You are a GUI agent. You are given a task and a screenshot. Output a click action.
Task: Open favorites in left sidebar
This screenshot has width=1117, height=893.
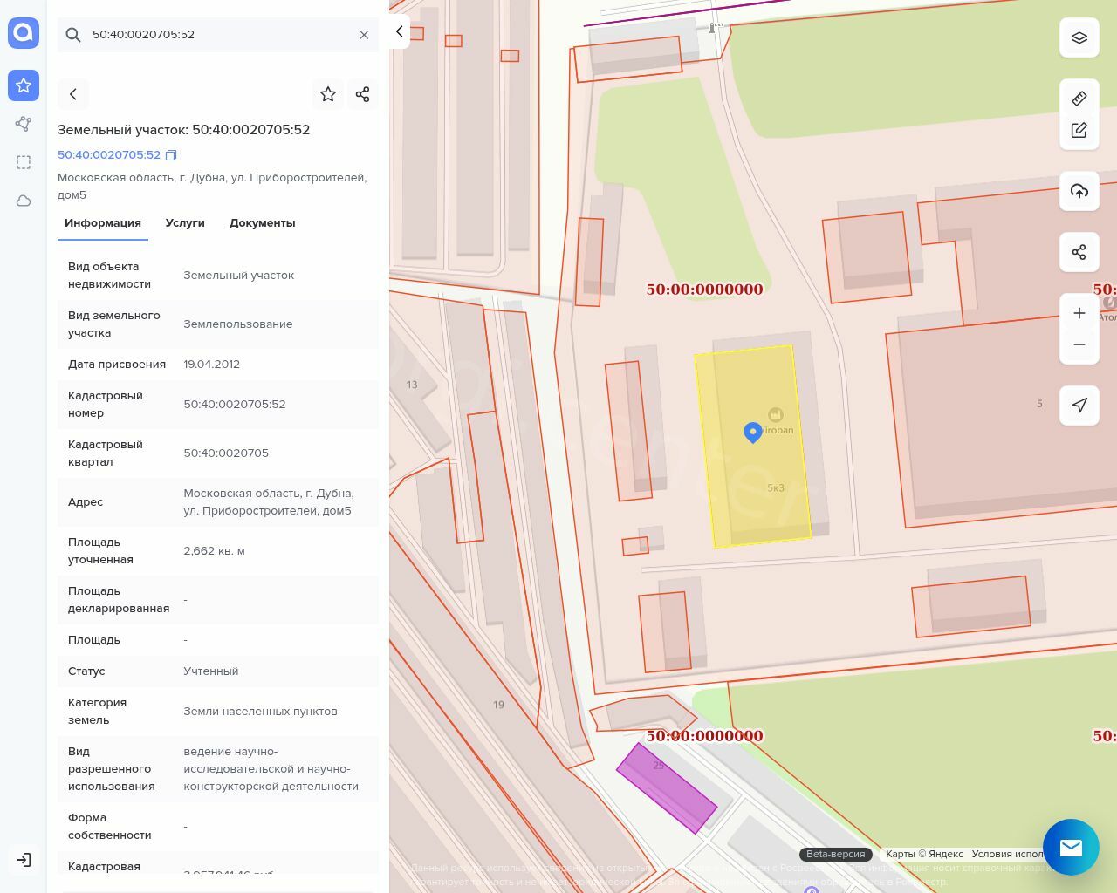tap(24, 85)
